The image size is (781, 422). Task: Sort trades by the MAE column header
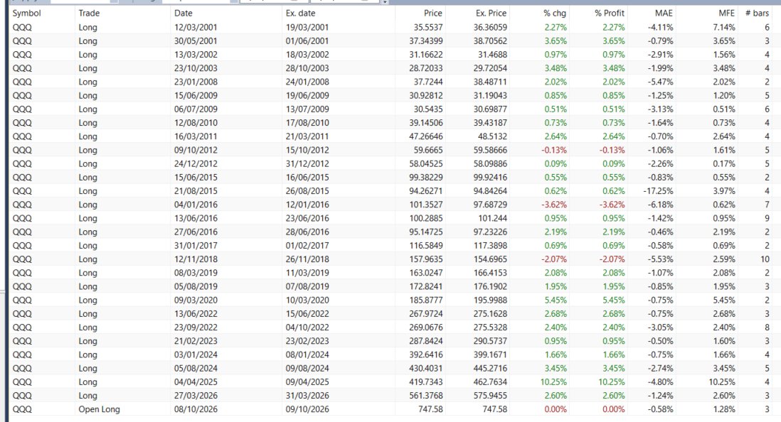(x=664, y=13)
